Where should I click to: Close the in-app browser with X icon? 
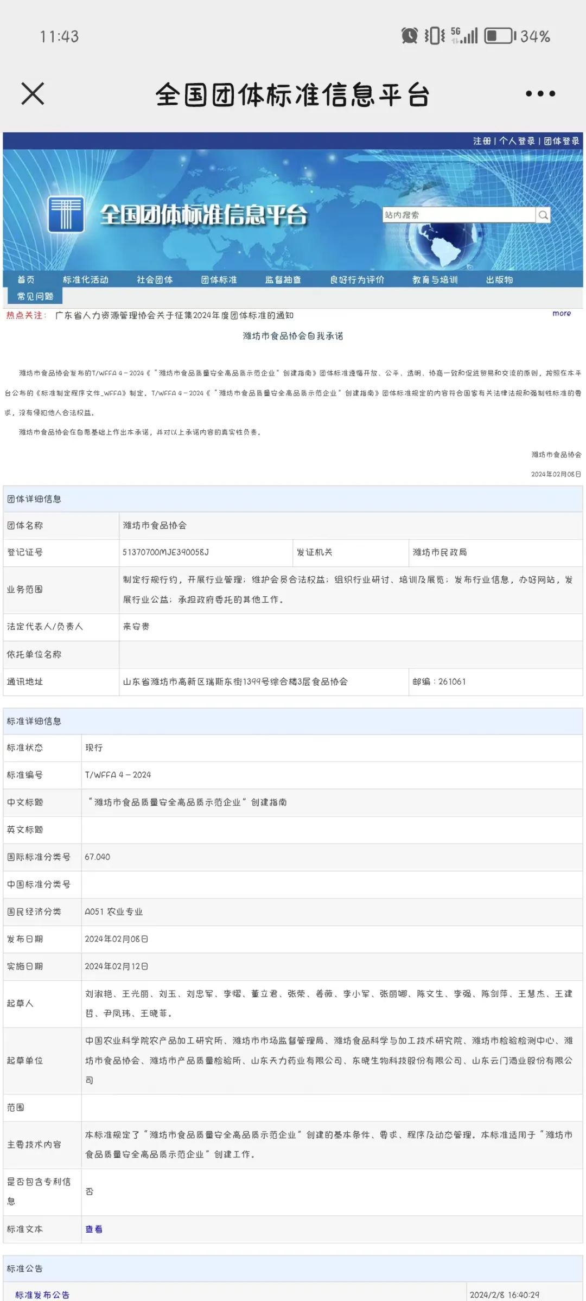tap(33, 93)
